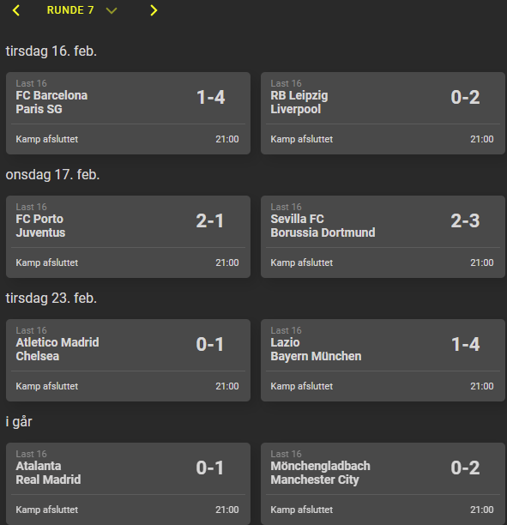This screenshot has width=507, height=525.
Task: Open Mönchengladbach vs Manchester City match
Action: [383, 484]
